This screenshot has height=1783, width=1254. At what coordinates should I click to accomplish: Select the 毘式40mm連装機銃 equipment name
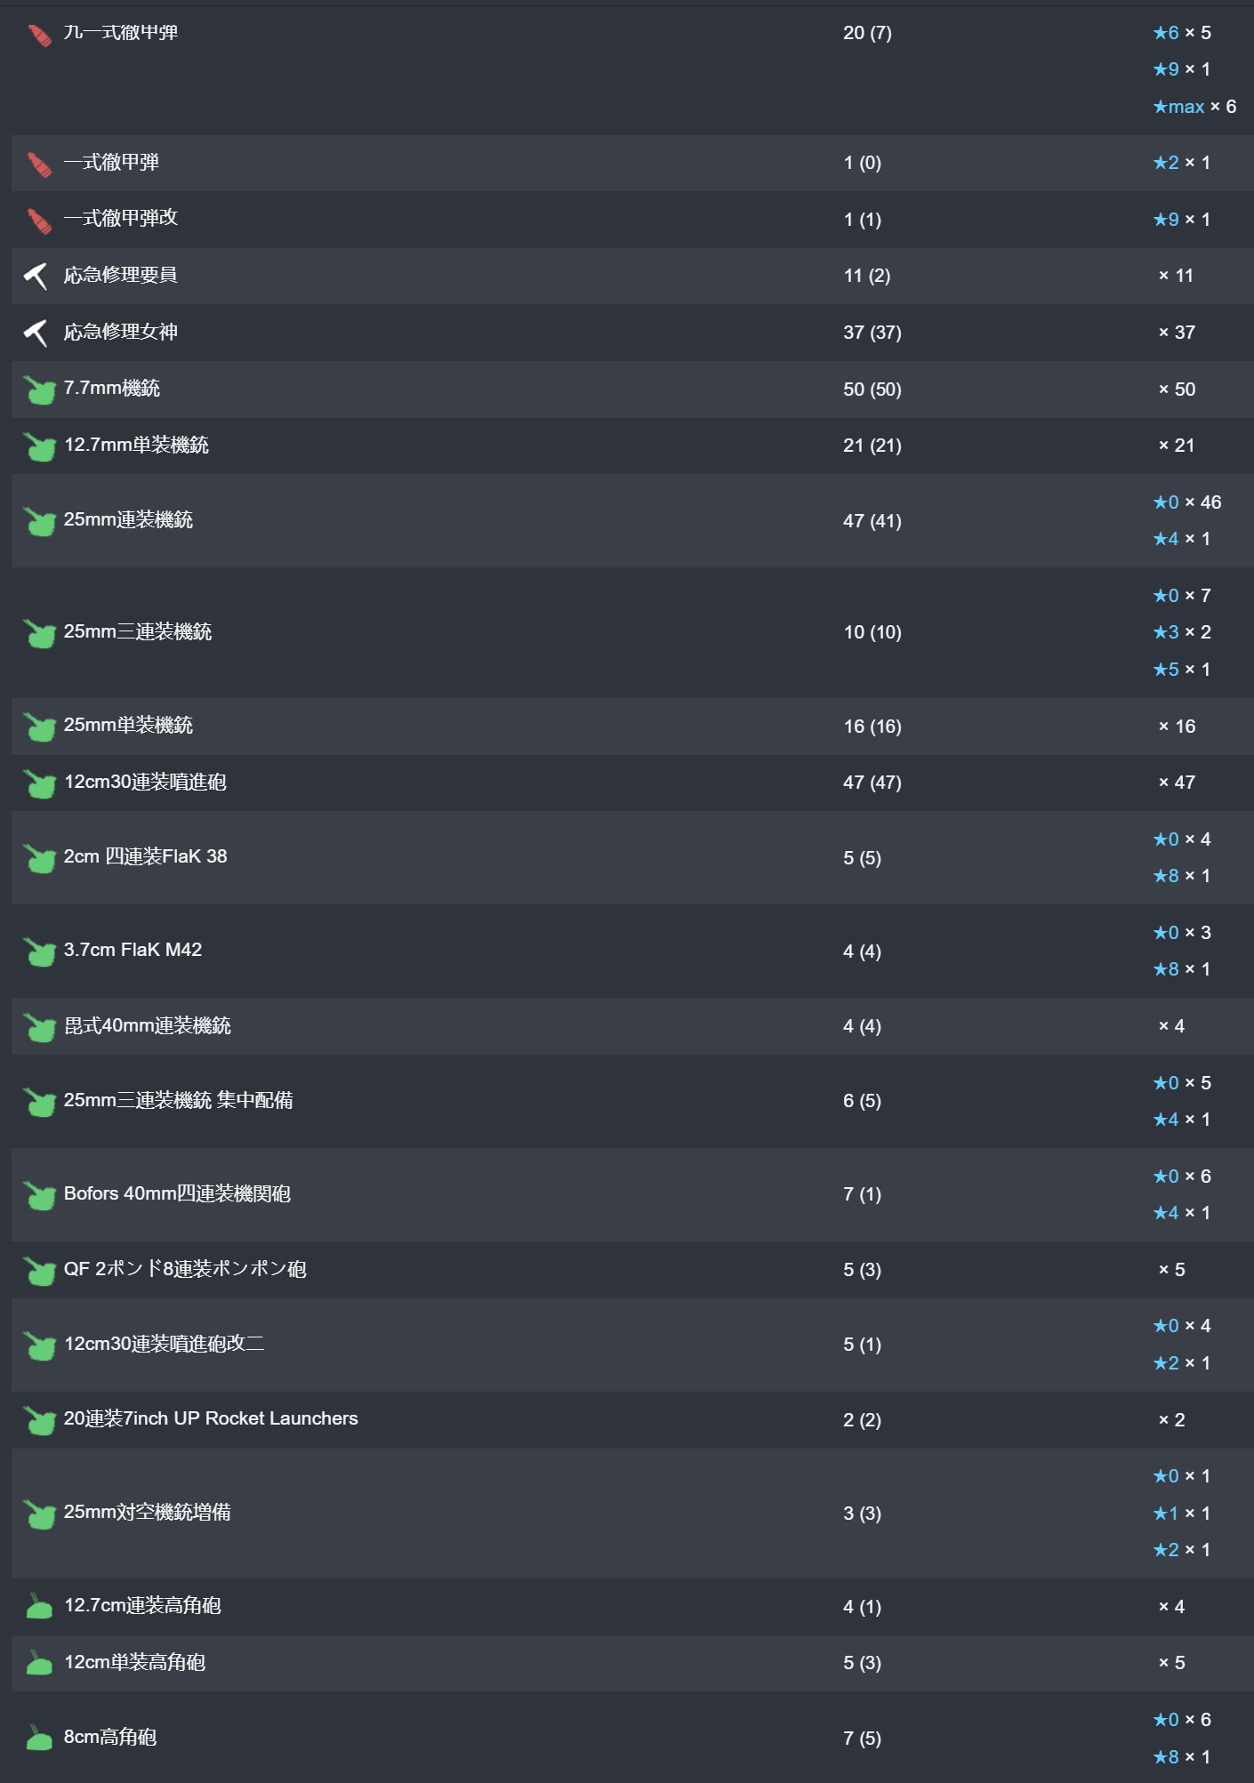tap(148, 1026)
